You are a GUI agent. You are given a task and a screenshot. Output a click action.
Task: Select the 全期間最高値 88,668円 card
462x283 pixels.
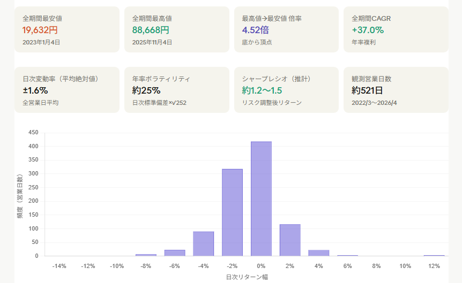(176, 29)
